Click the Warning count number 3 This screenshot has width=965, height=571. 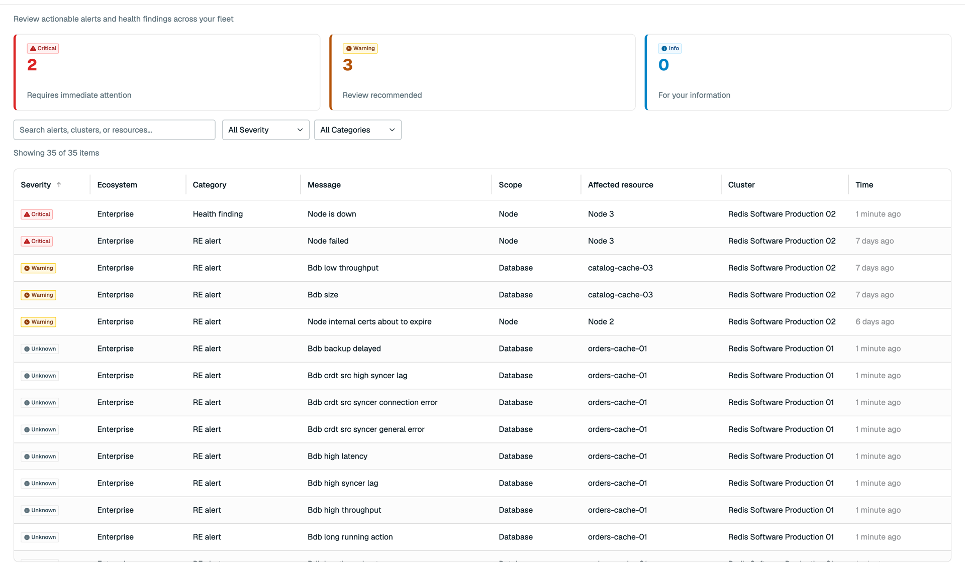click(348, 65)
